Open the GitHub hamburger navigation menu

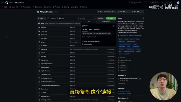tap(3, 3)
